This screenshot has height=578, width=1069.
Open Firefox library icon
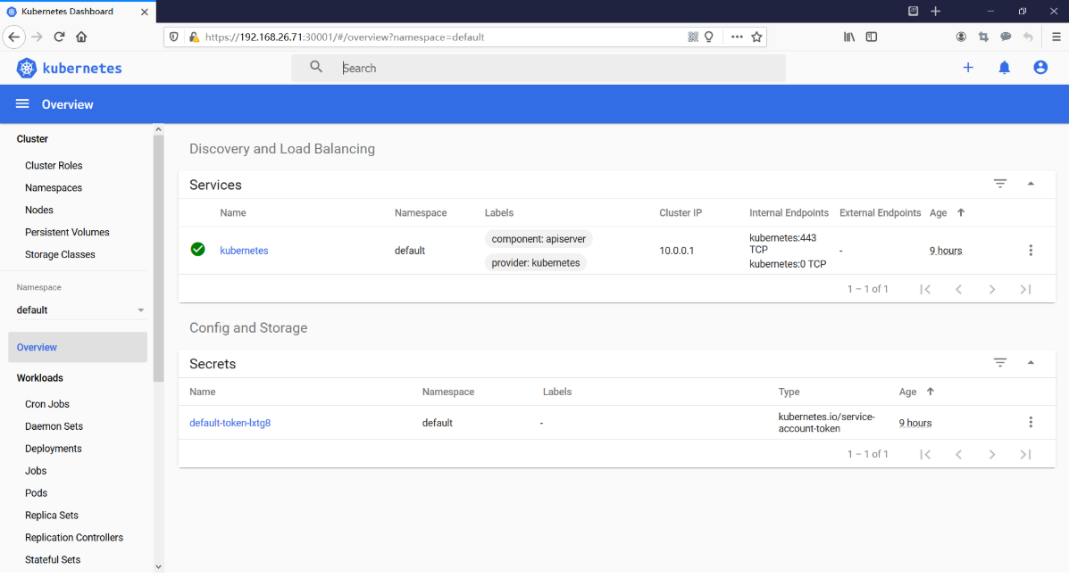pyautogui.click(x=848, y=37)
